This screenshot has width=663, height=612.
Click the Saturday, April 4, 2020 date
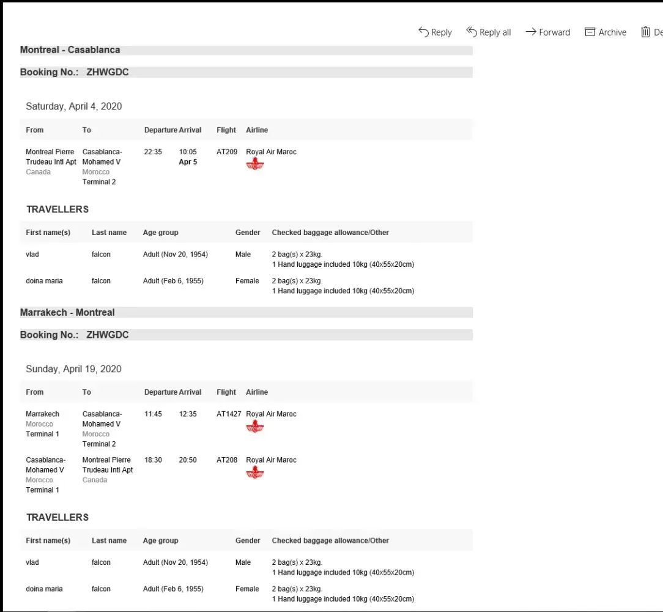pyautogui.click(x=73, y=106)
